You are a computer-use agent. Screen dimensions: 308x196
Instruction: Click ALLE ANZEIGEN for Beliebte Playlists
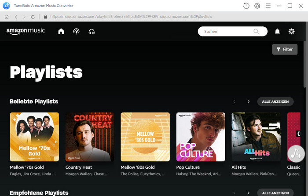point(275,102)
